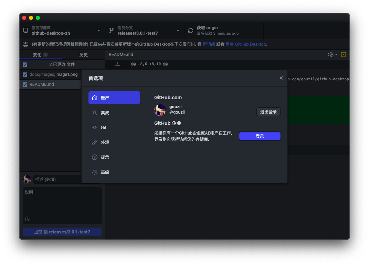Click the yellow window minimize button
The image size is (369, 265).
(31, 18)
